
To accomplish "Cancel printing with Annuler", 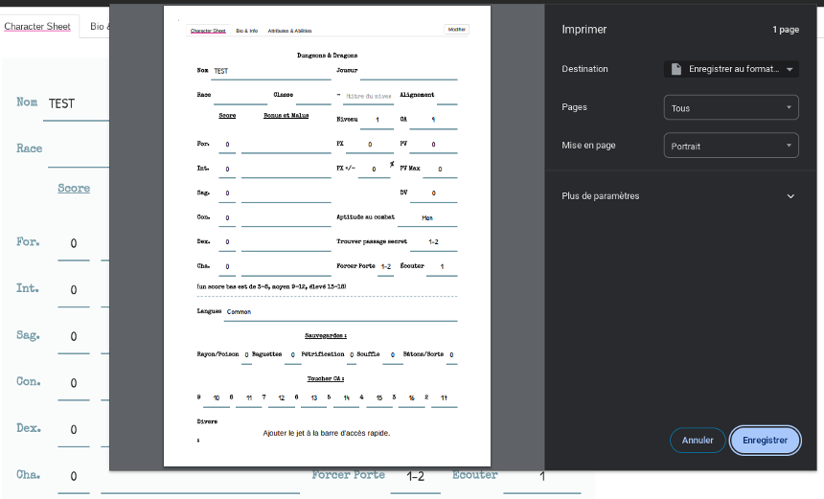I will tap(698, 441).
